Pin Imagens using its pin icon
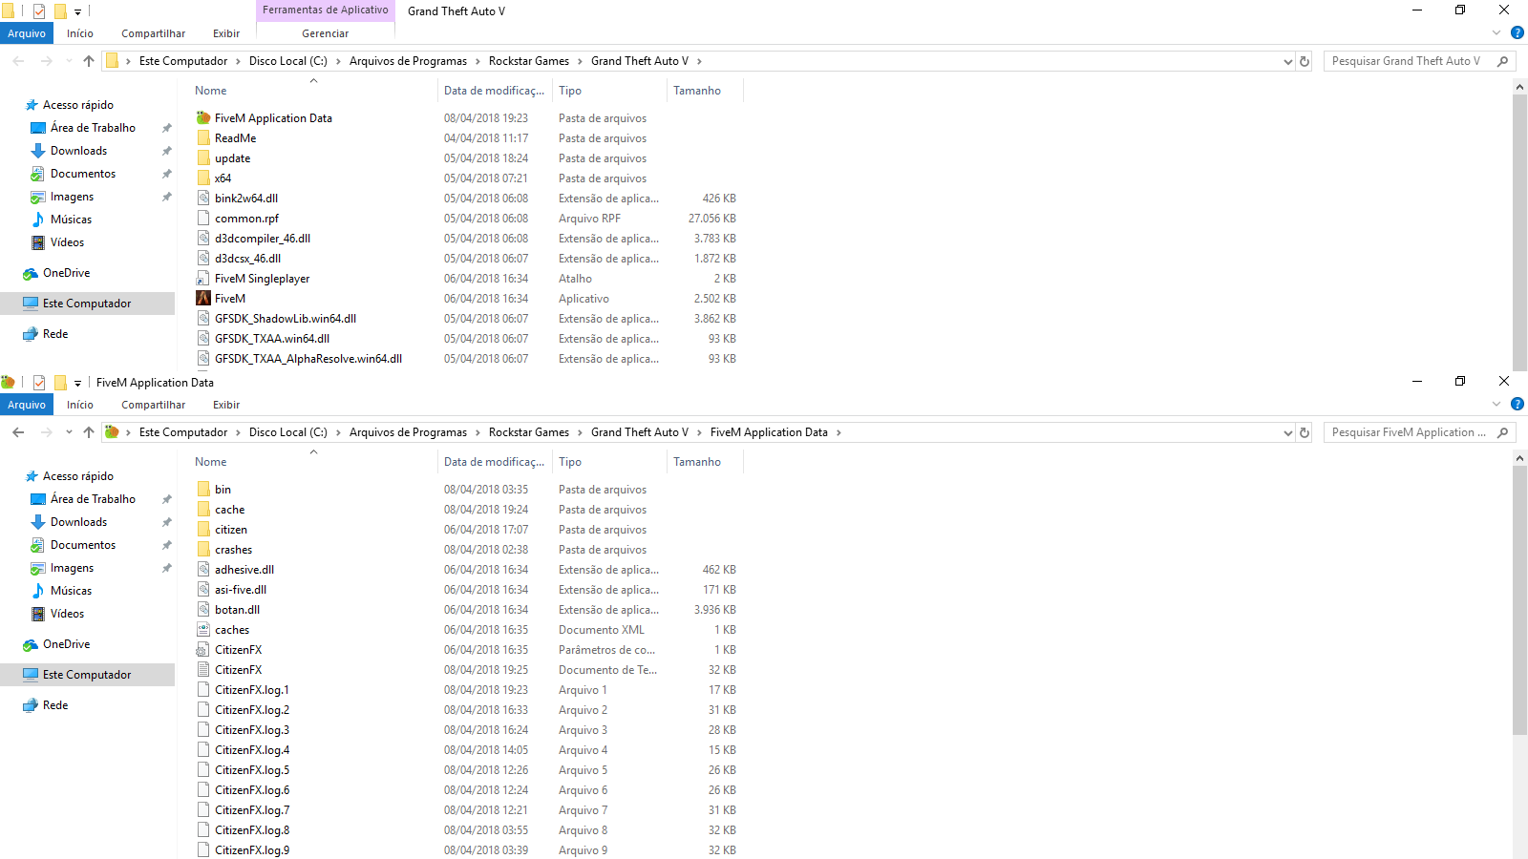This screenshot has height=859, width=1528. (x=166, y=196)
